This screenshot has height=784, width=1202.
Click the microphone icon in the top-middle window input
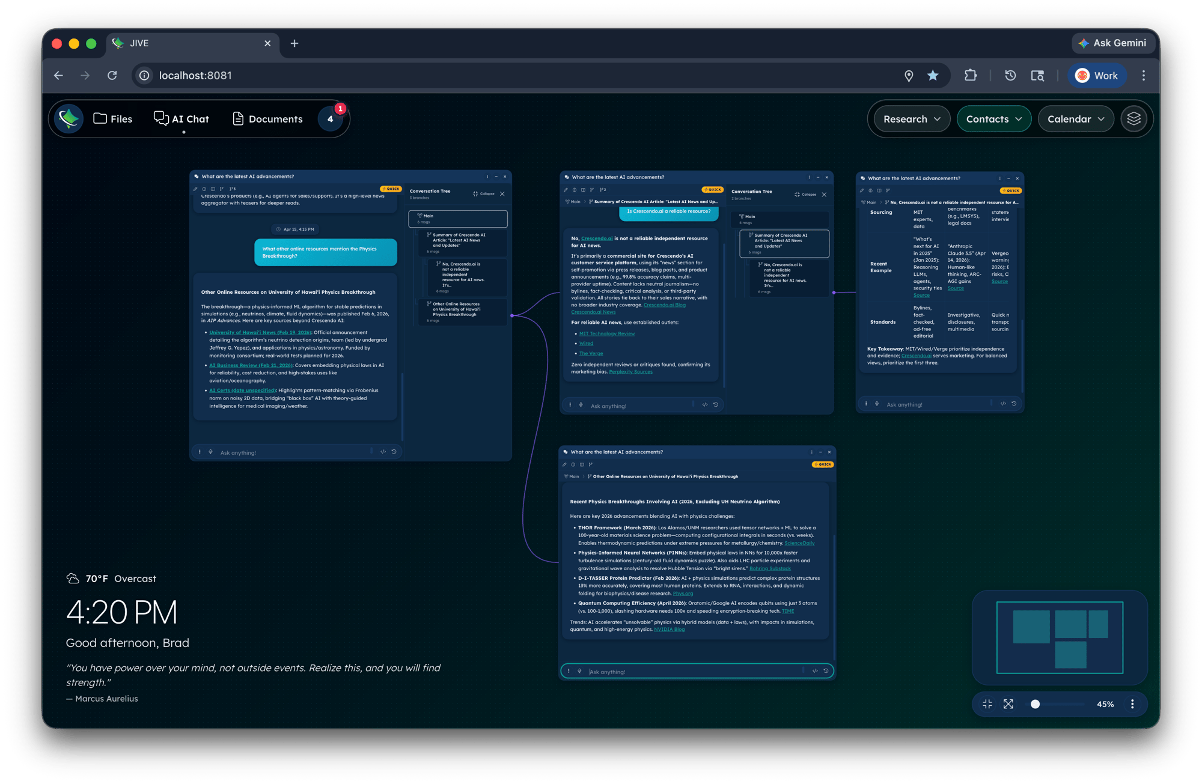(x=581, y=405)
